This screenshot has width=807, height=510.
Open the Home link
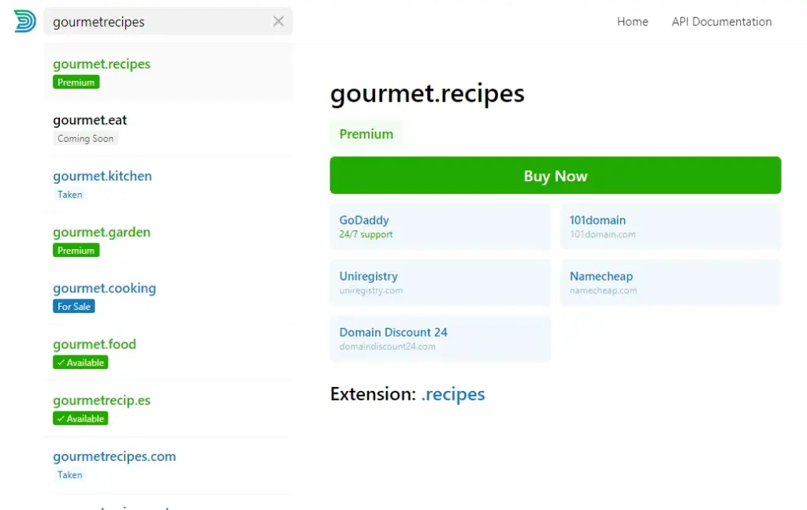pos(633,21)
